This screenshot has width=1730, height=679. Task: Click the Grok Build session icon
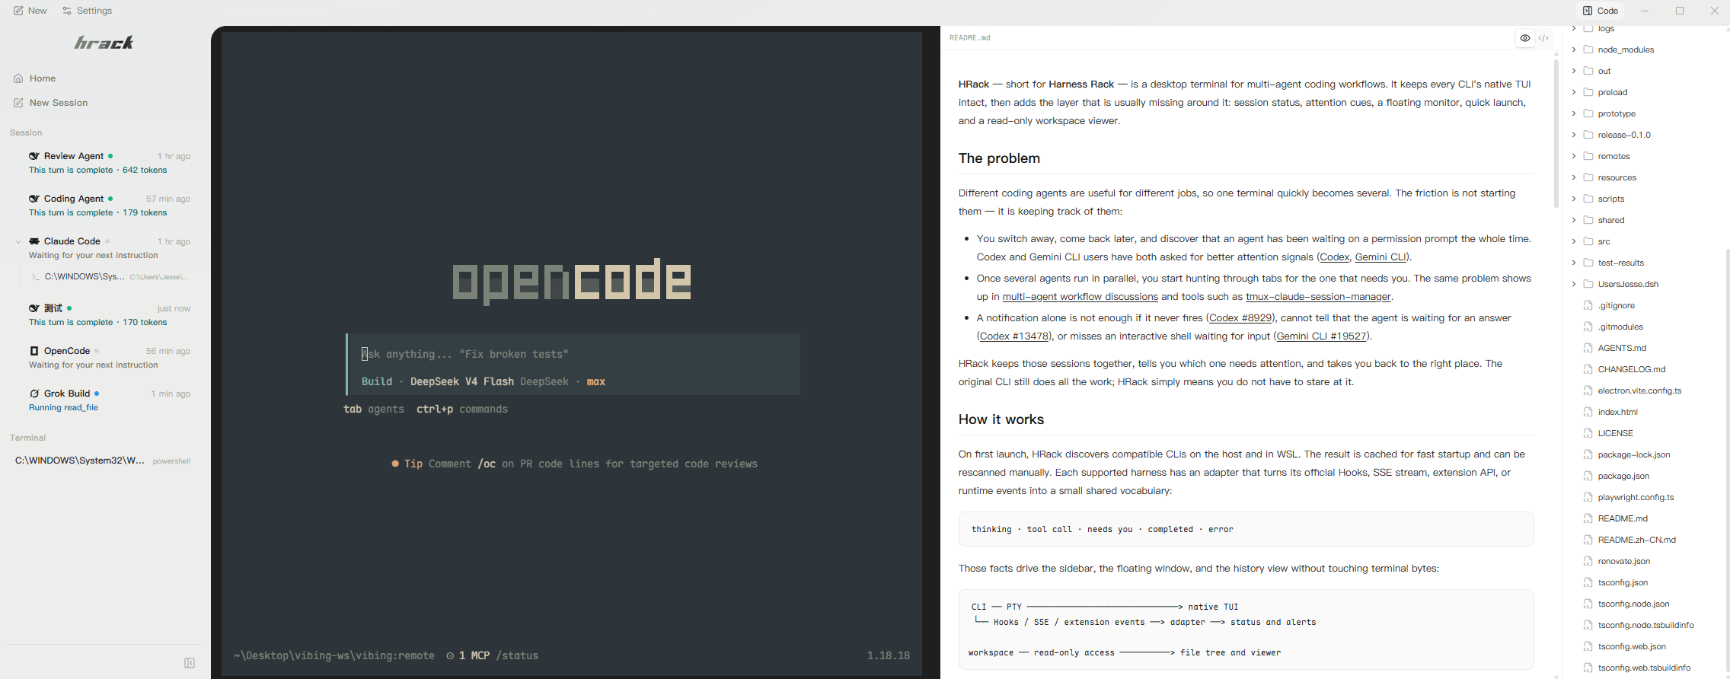tap(34, 394)
